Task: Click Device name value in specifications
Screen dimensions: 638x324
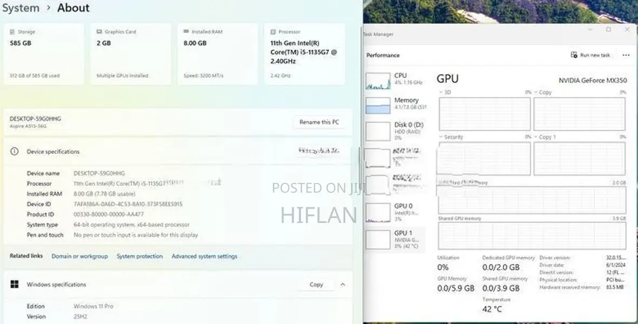Action: [99, 173]
